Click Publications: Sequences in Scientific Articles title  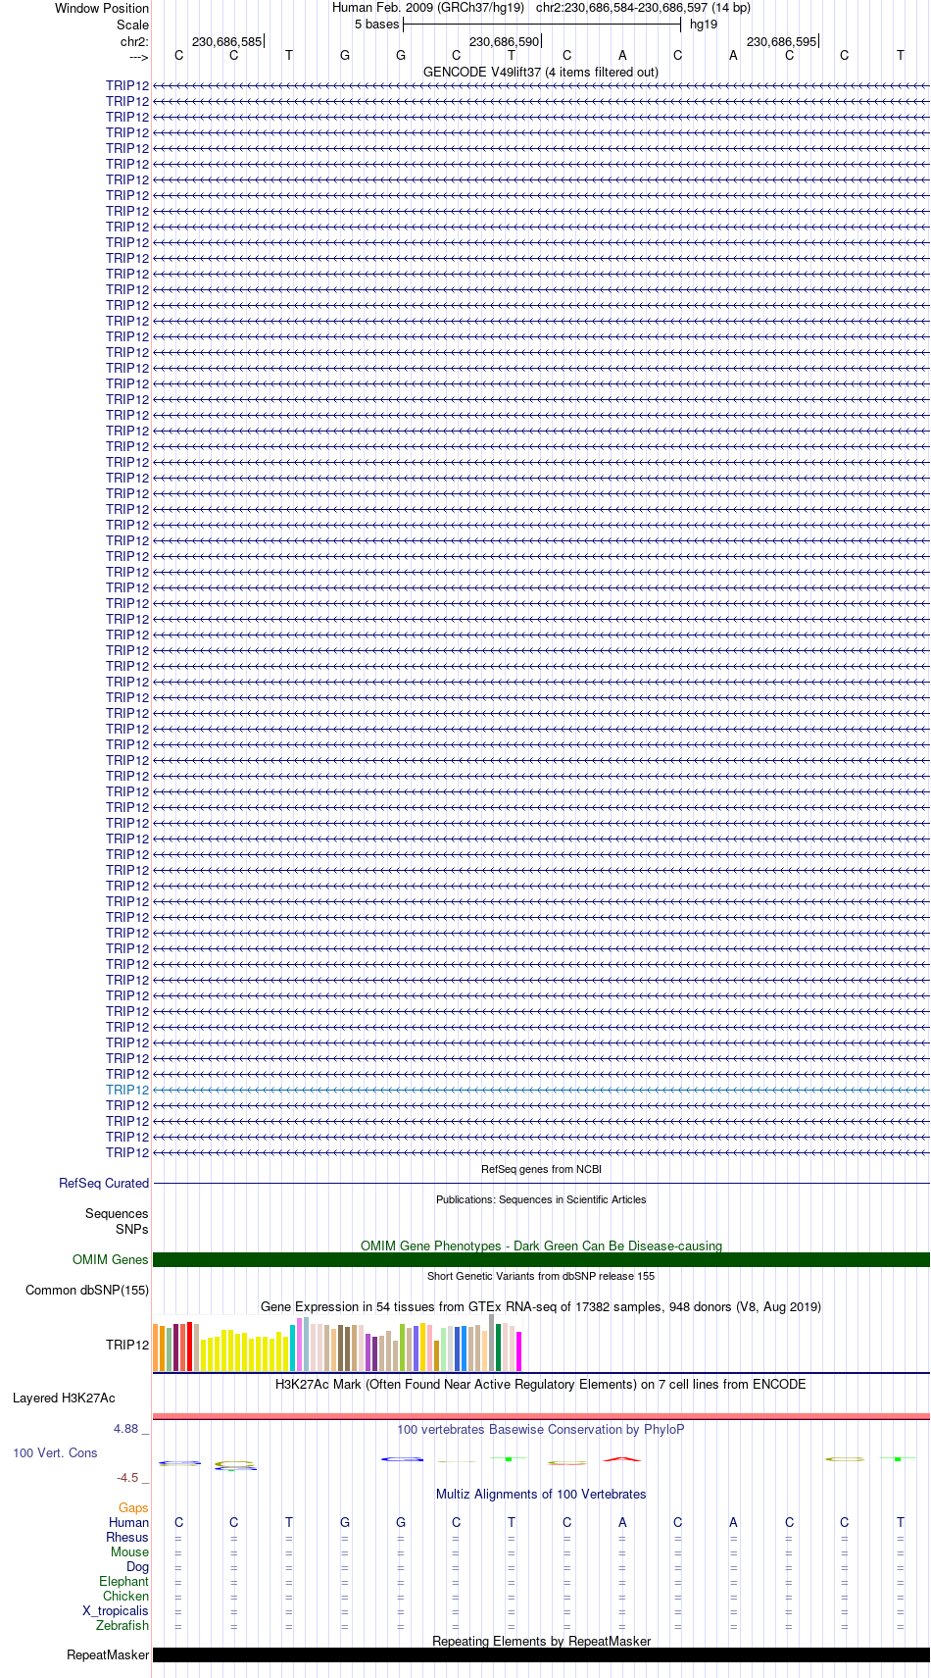[541, 1199]
